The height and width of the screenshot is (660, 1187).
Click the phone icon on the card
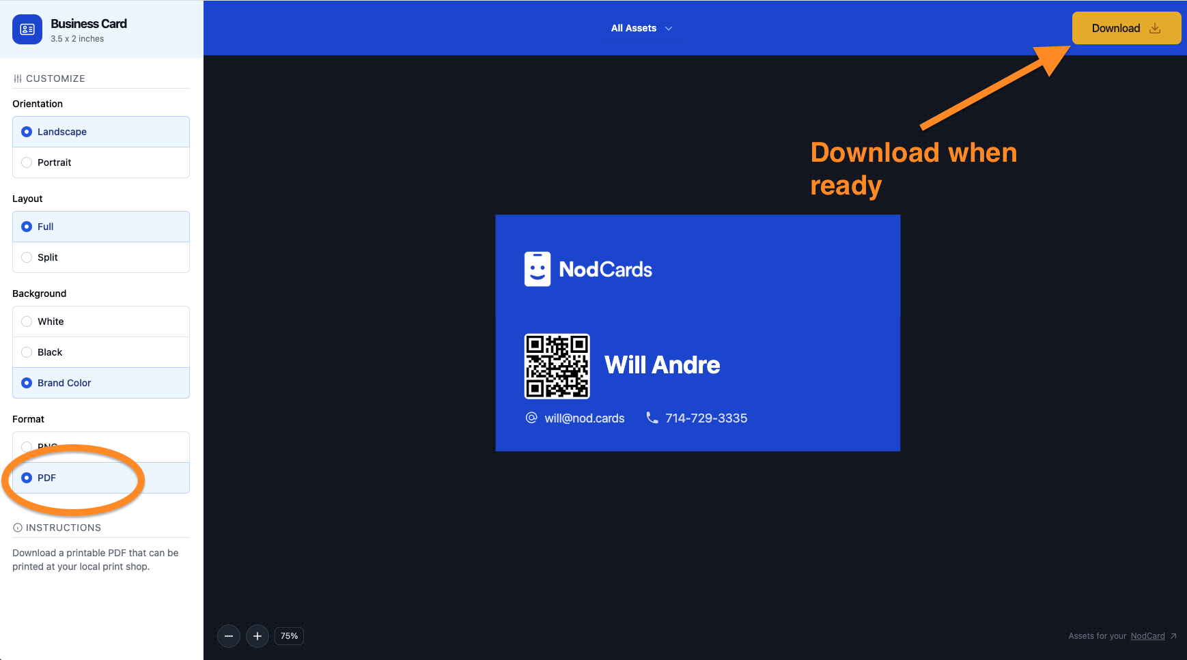point(652,418)
